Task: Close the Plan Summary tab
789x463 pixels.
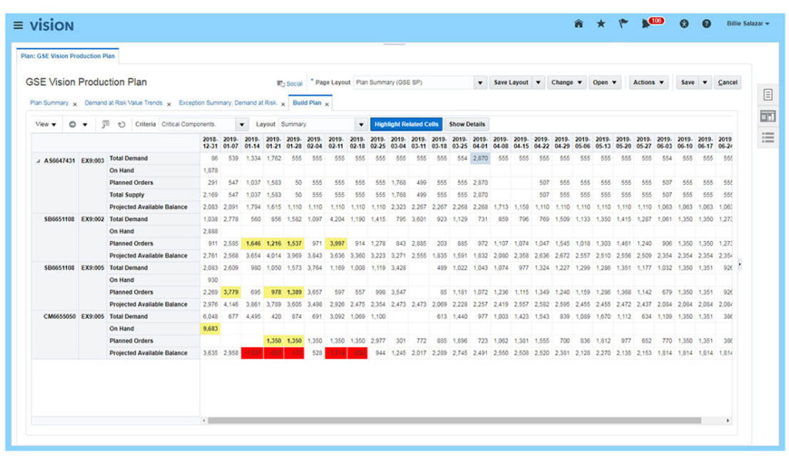Action: coord(75,104)
